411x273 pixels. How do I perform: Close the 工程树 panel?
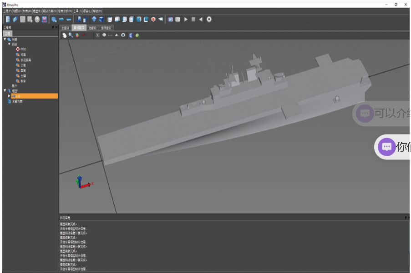pyautogui.click(x=56, y=27)
